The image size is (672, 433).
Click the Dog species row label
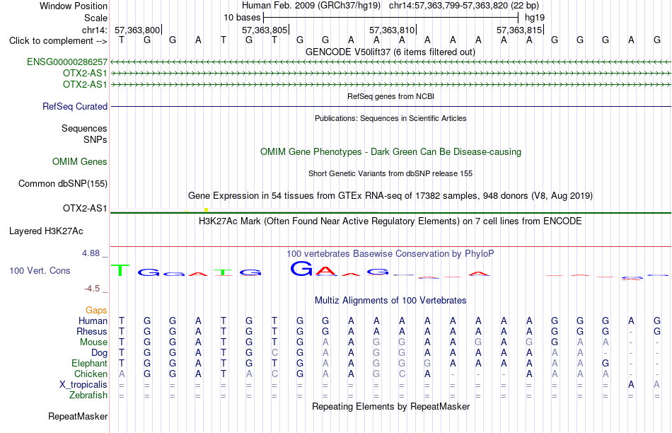[x=99, y=352]
